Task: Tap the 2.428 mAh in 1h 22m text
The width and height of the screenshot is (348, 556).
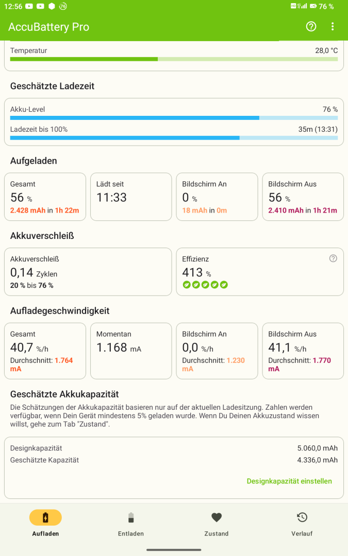Action: pyautogui.click(x=45, y=210)
